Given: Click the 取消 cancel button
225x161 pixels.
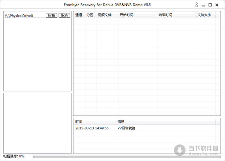Looking at the screenshot, I should coord(64,15).
